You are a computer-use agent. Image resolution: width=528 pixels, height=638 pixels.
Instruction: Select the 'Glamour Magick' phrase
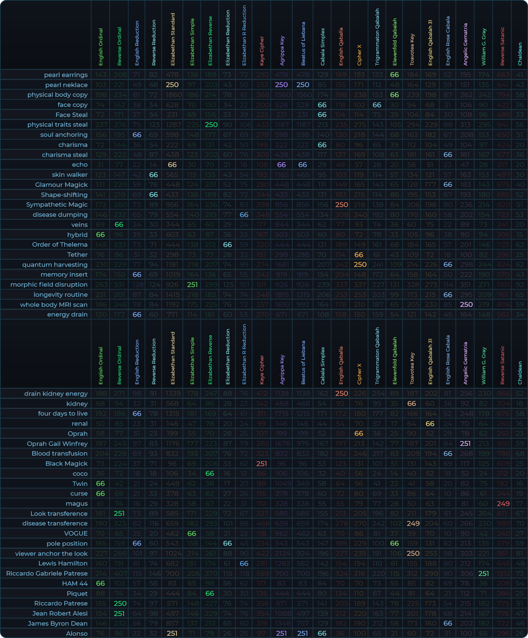(x=61, y=185)
